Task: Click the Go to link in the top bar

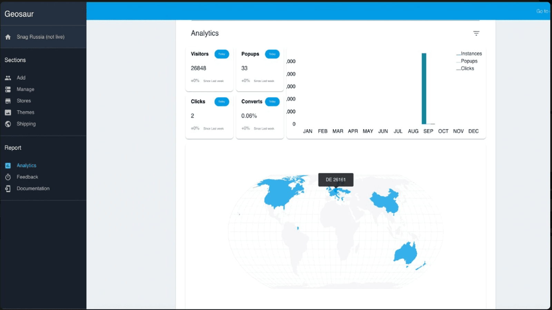Action: [542, 11]
